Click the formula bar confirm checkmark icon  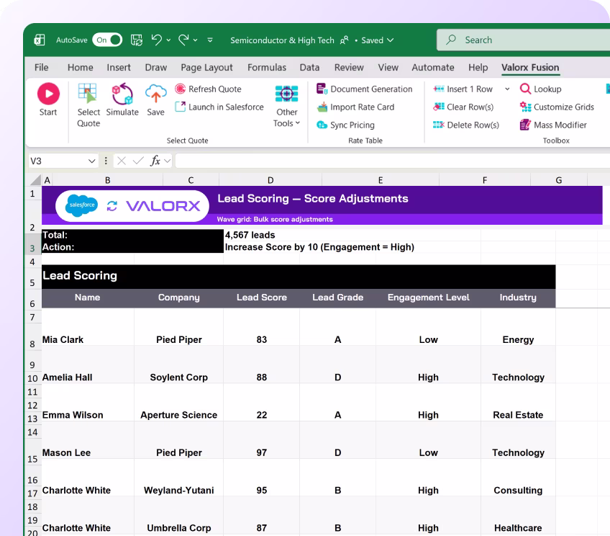138,161
